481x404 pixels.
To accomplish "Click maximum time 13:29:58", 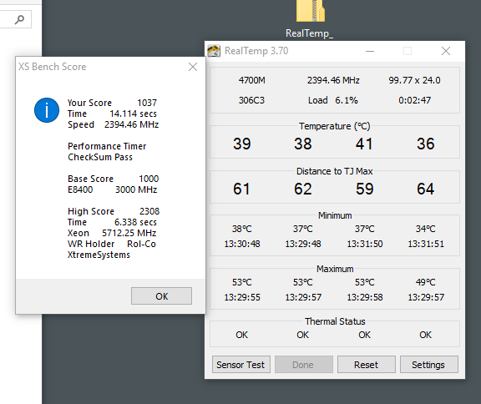I will pyautogui.click(x=365, y=297).
